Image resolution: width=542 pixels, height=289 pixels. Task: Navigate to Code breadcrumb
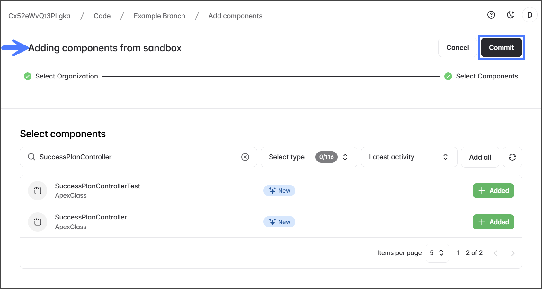pyautogui.click(x=102, y=16)
